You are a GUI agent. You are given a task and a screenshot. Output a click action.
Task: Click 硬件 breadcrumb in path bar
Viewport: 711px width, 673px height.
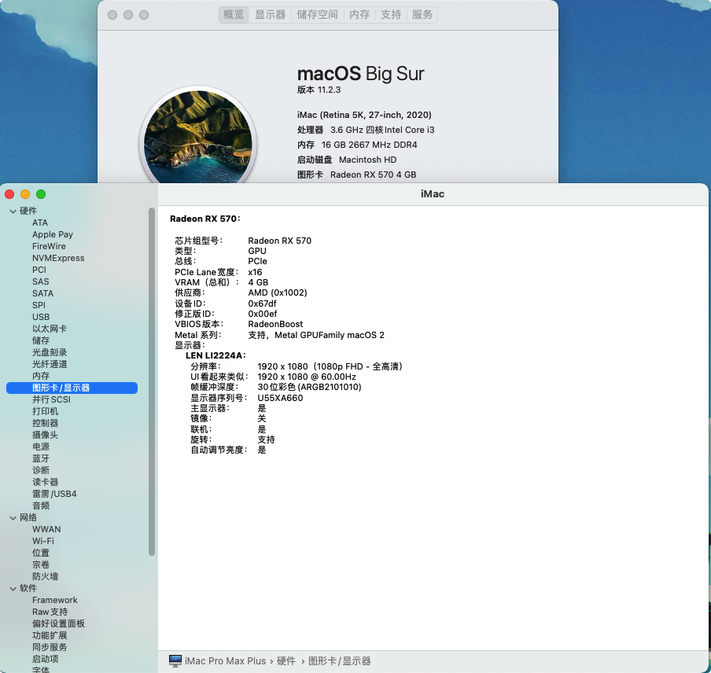286,660
